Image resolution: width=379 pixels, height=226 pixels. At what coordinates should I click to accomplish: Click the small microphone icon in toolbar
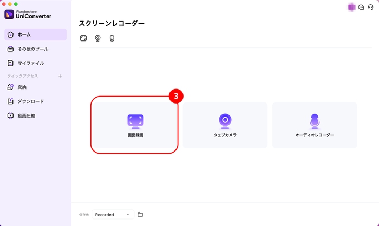point(112,38)
